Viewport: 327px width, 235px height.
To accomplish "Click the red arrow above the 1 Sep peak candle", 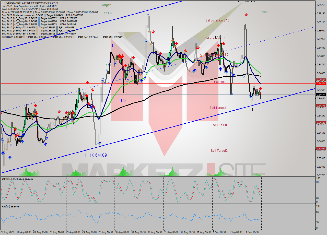I will (246, 15).
